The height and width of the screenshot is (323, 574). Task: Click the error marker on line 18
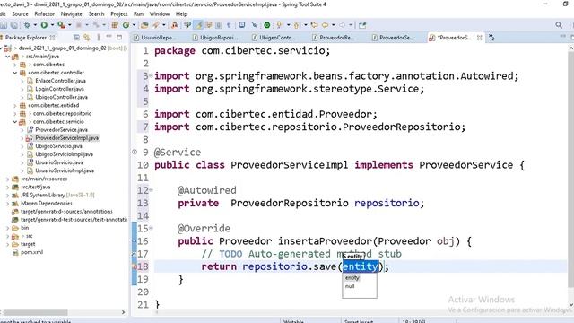[x=135, y=266]
